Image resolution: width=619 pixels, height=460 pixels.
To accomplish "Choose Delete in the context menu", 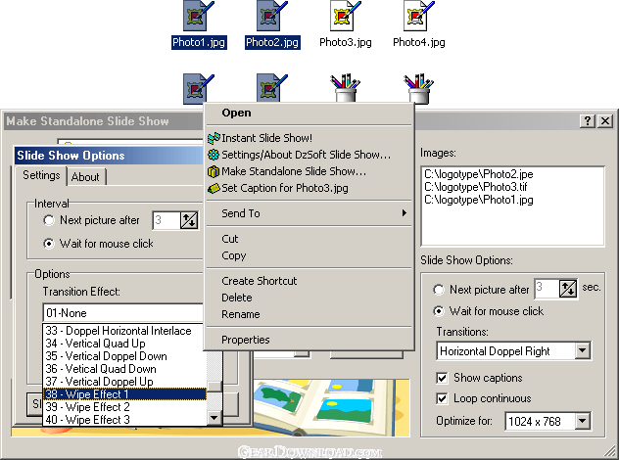I will click(x=309, y=298).
